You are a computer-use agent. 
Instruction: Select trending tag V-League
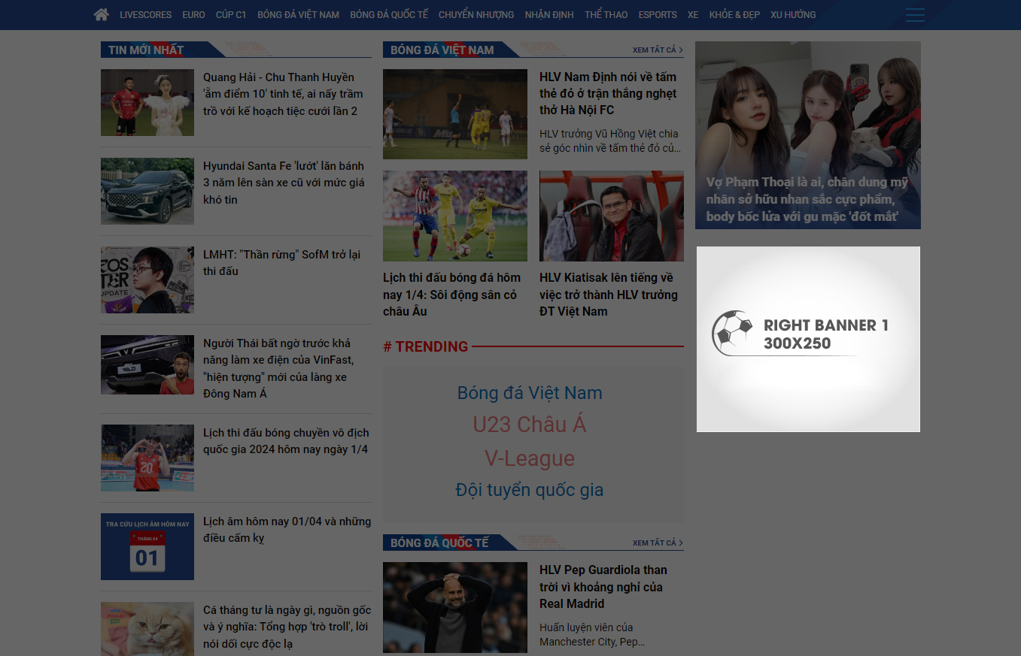point(530,458)
